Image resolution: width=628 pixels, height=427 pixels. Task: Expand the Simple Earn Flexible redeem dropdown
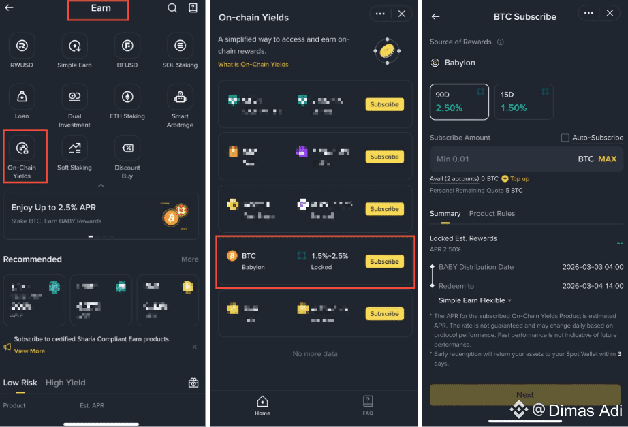tap(475, 300)
